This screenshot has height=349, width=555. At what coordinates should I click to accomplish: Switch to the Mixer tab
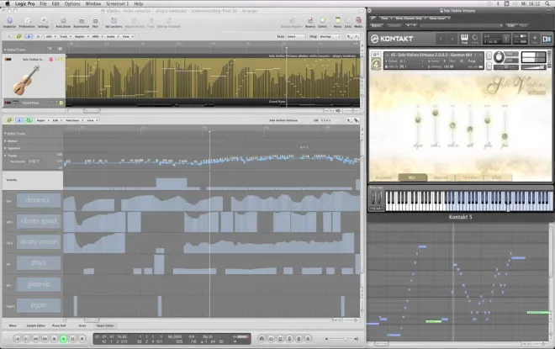(x=13, y=325)
